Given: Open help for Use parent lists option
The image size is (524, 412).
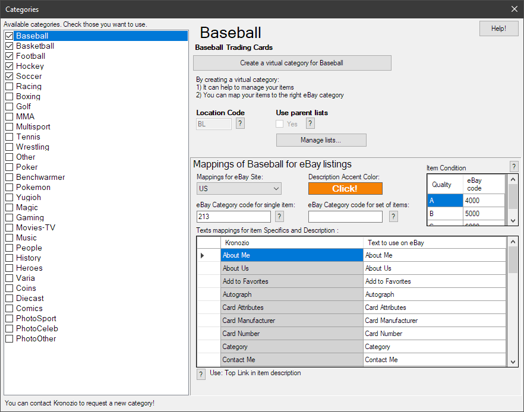Looking at the screenshot, I should coord(310,123).
